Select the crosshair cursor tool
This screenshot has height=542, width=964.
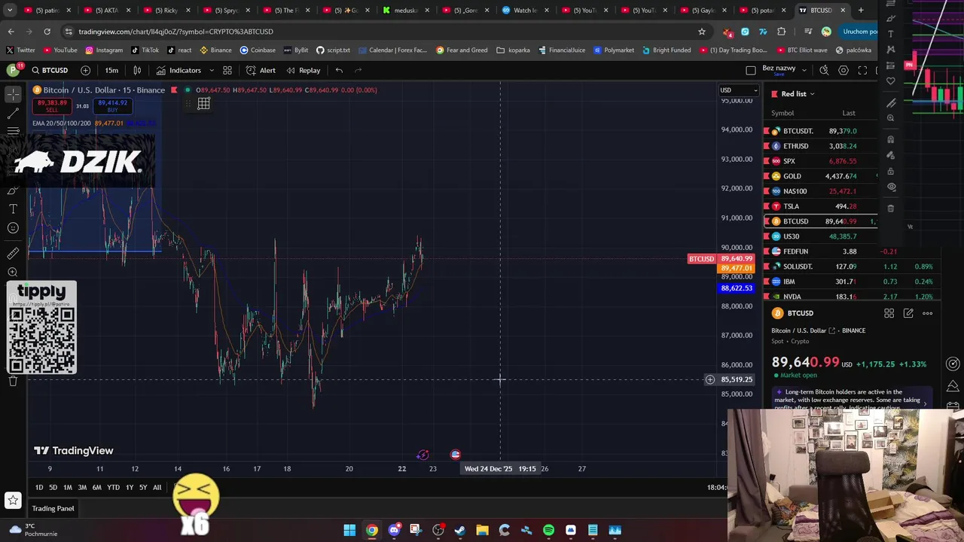13,94
